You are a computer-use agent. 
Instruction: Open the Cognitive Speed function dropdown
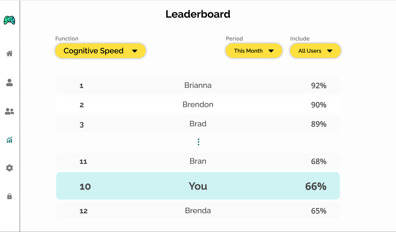click(100, 51)
